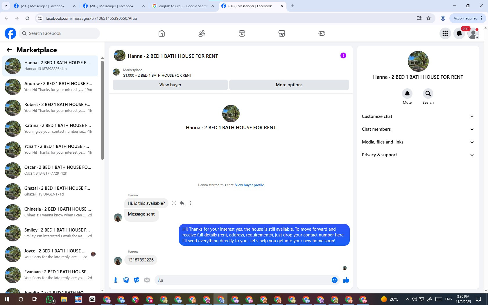Open the browser tab search dropdown

tap(6, 6)
